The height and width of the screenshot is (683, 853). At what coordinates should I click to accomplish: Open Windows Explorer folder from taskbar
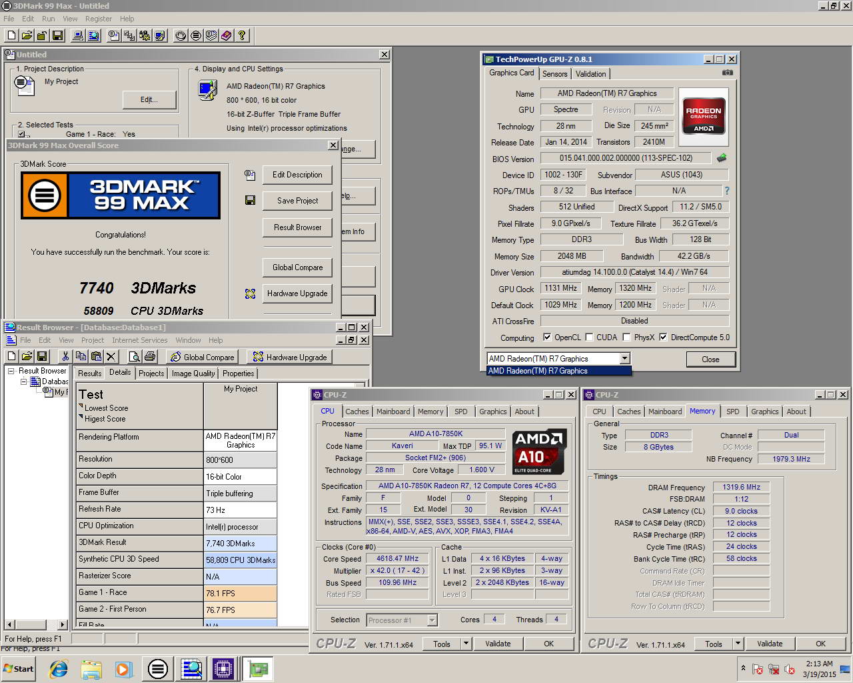(91, 668)
